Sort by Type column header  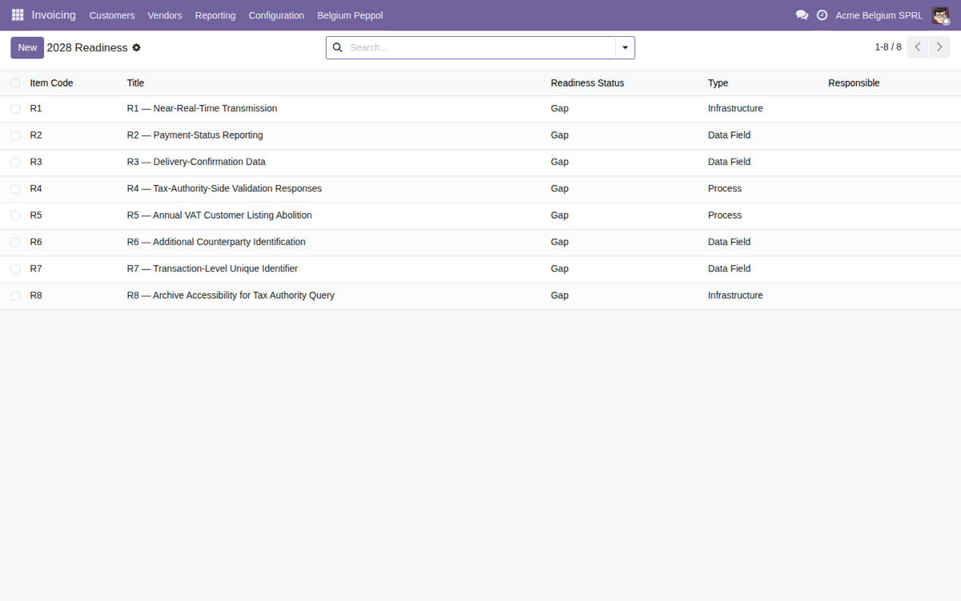tap(718, 83)
